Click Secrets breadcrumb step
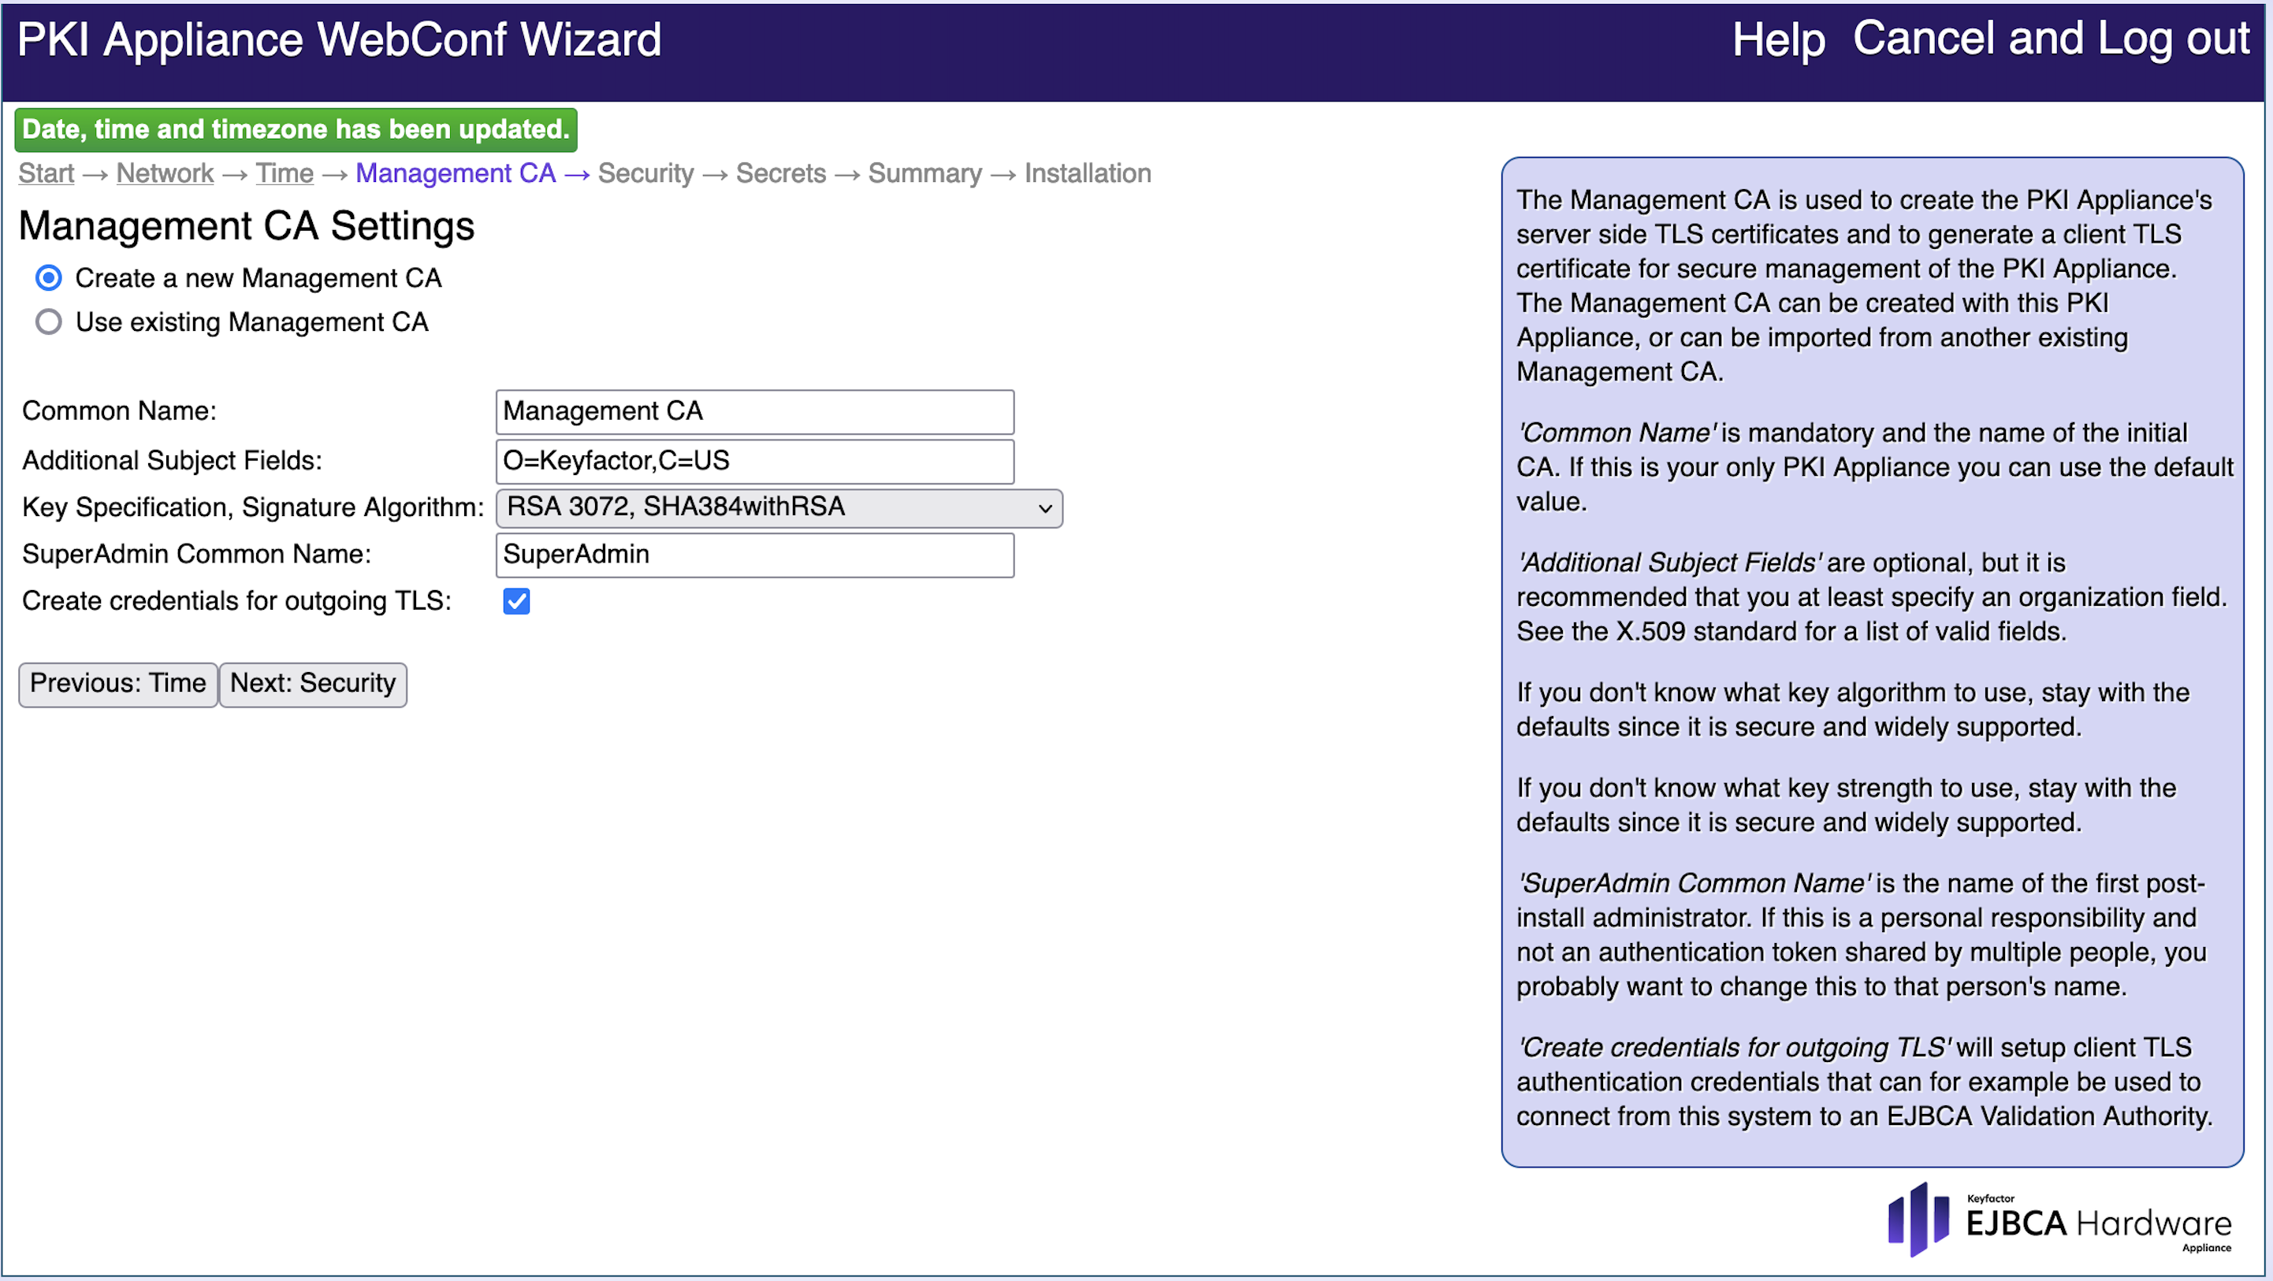The image size is (2273, 1281). pos(780,174)
